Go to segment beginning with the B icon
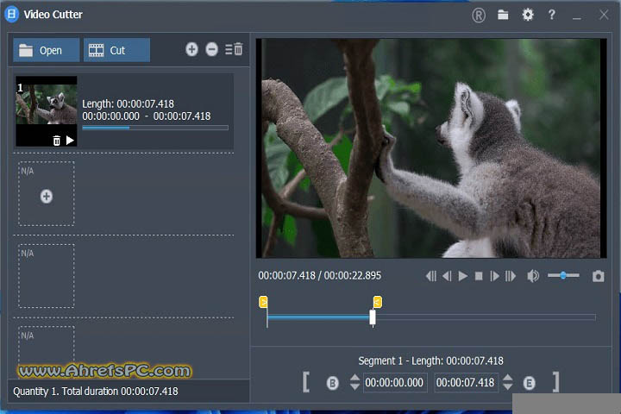 click(332, 383)
